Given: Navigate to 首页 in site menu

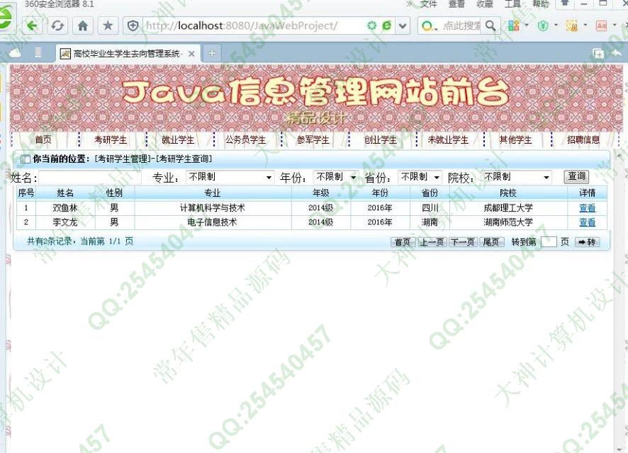Looking at the screenshot, I should pyautogui.click(x=43, y=139).
